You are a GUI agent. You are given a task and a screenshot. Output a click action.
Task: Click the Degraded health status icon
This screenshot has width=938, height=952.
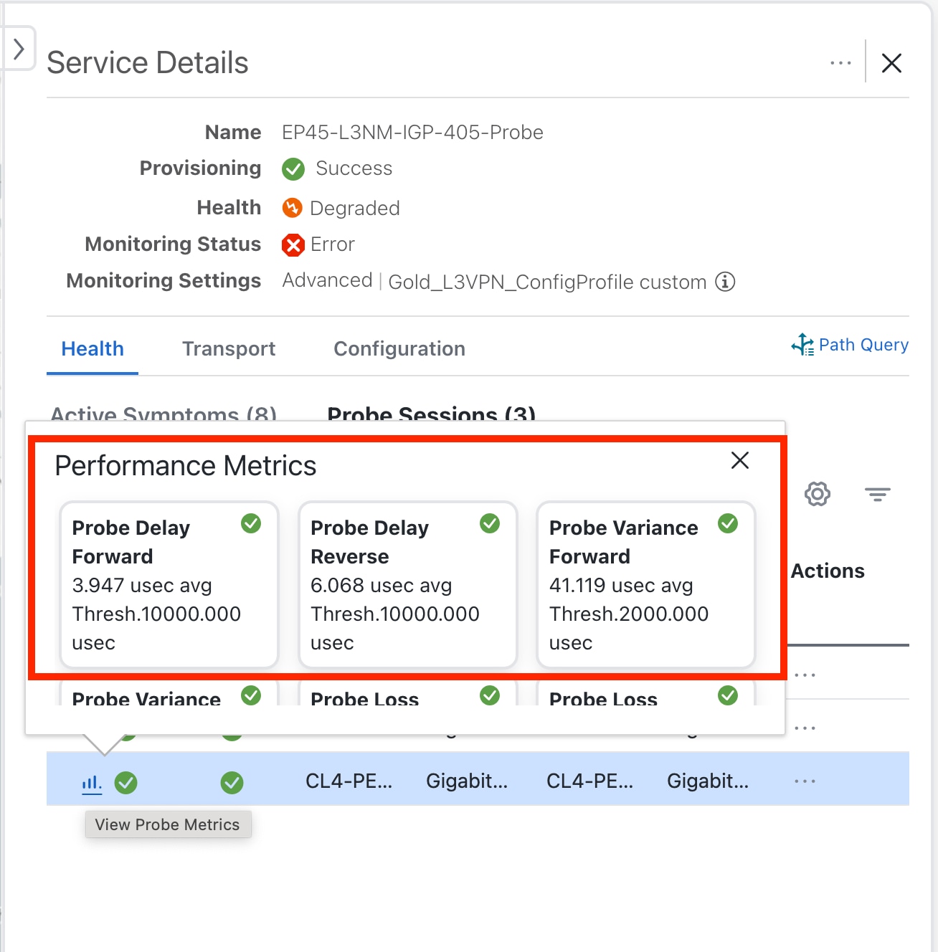click(x=293, y=208)
